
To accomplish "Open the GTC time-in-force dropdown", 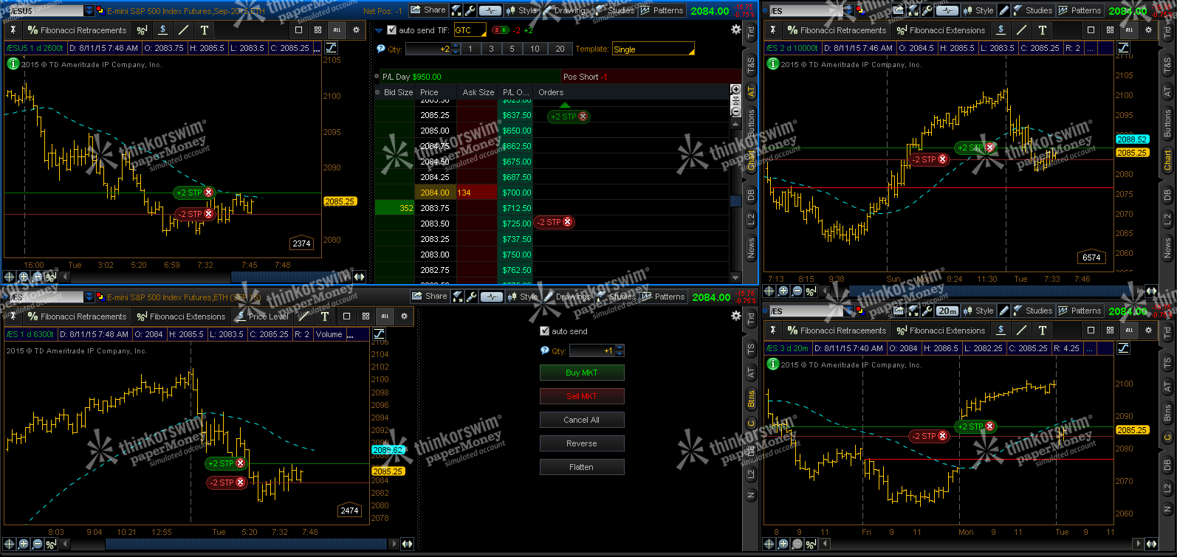I will click(x=470, y=30).
